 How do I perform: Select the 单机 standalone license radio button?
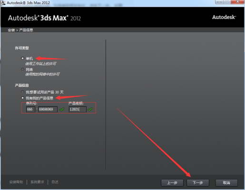[22, 58]
